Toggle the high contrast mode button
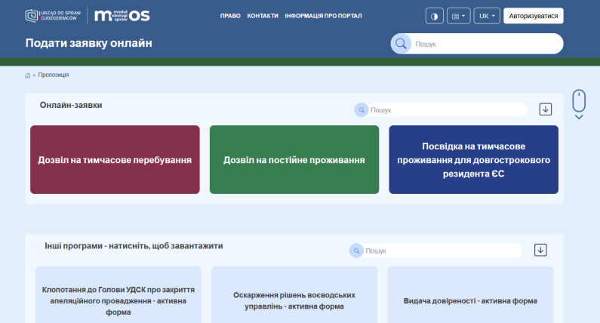The width and height of the screenshot is (600, 323). pos(434,16)
